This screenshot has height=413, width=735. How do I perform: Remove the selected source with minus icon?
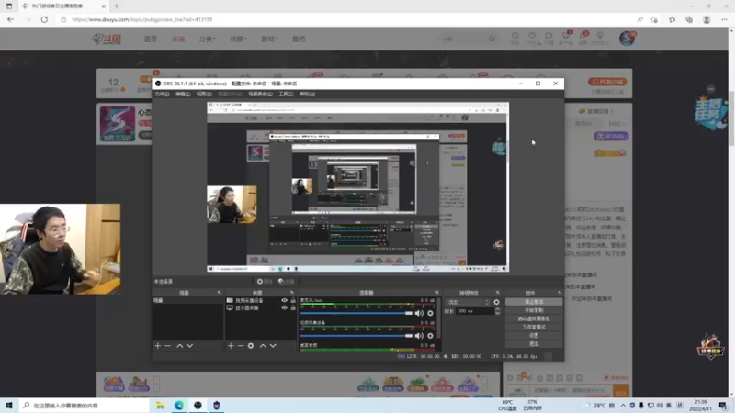coord(241,346)
